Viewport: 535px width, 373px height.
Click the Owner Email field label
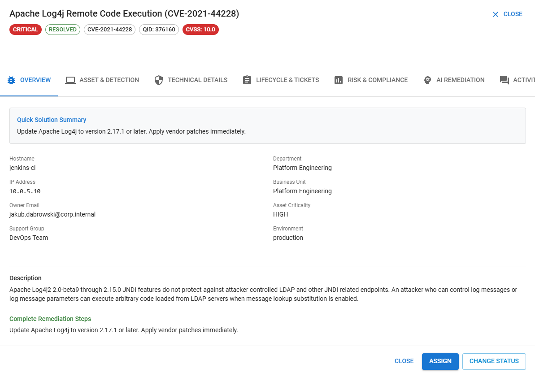pyautogui.click(x=24, y=205)
